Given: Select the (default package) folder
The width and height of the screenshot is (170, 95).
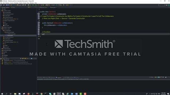Looking at the screenshot, I should 10,32.
